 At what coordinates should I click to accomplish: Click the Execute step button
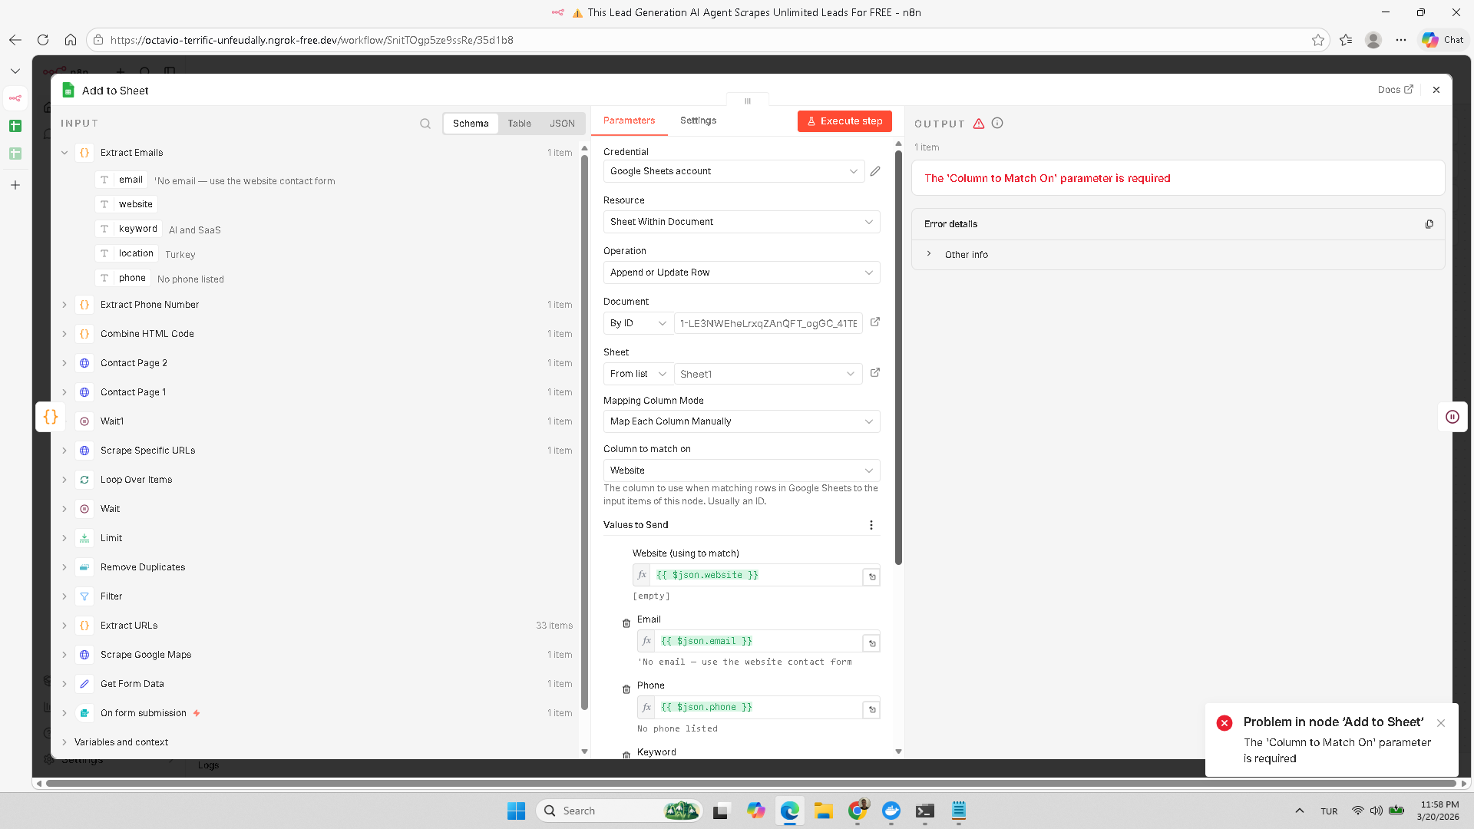pyautogui.click(x=844, y=121)
